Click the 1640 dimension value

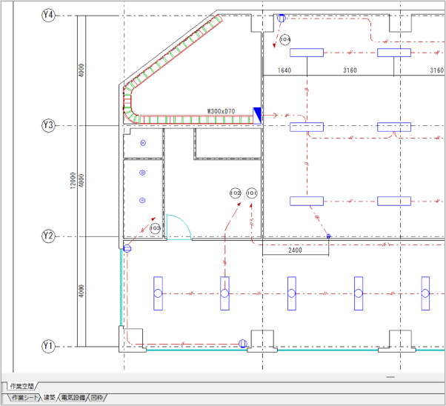284,70
